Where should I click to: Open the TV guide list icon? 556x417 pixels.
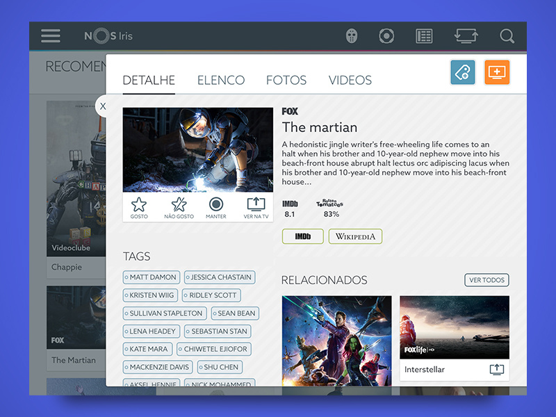tap(424, 36)
